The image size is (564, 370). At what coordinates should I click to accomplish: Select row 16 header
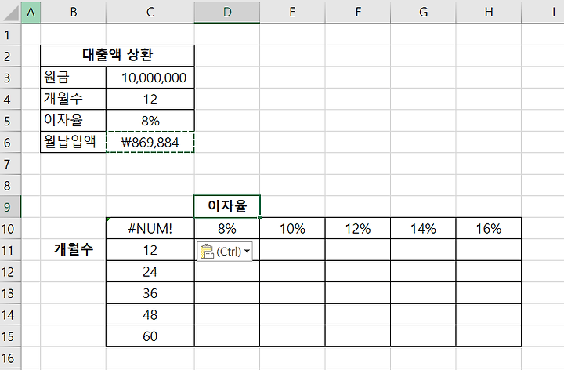[10, 358]
